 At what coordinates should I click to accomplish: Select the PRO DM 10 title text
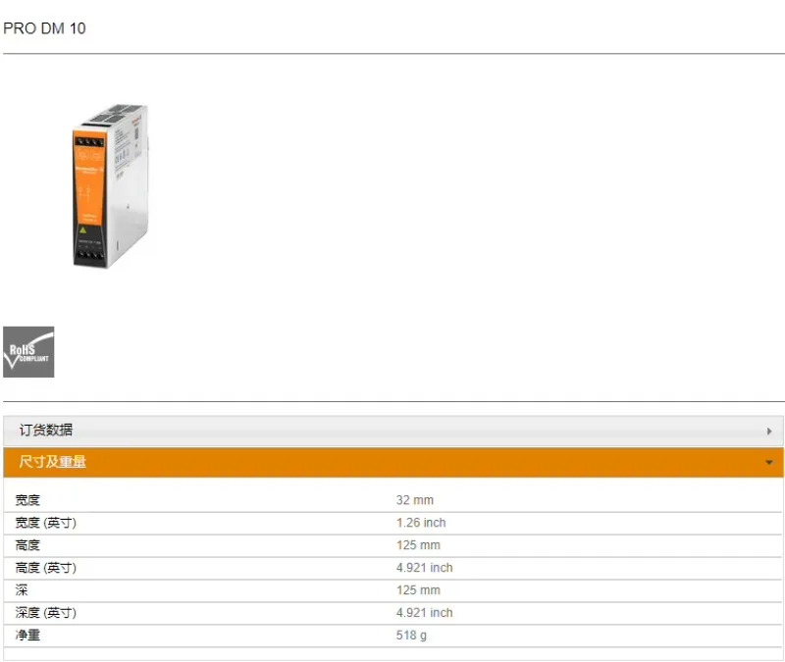tap(44, 28)
